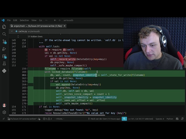This screenshot has width=186, height=139.
Task: Click the line 'self._seen_wal_offset = wal._offset'
Action: 81,100
